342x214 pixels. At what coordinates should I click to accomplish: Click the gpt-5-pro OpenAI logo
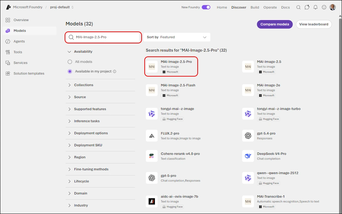click(152, 178)
